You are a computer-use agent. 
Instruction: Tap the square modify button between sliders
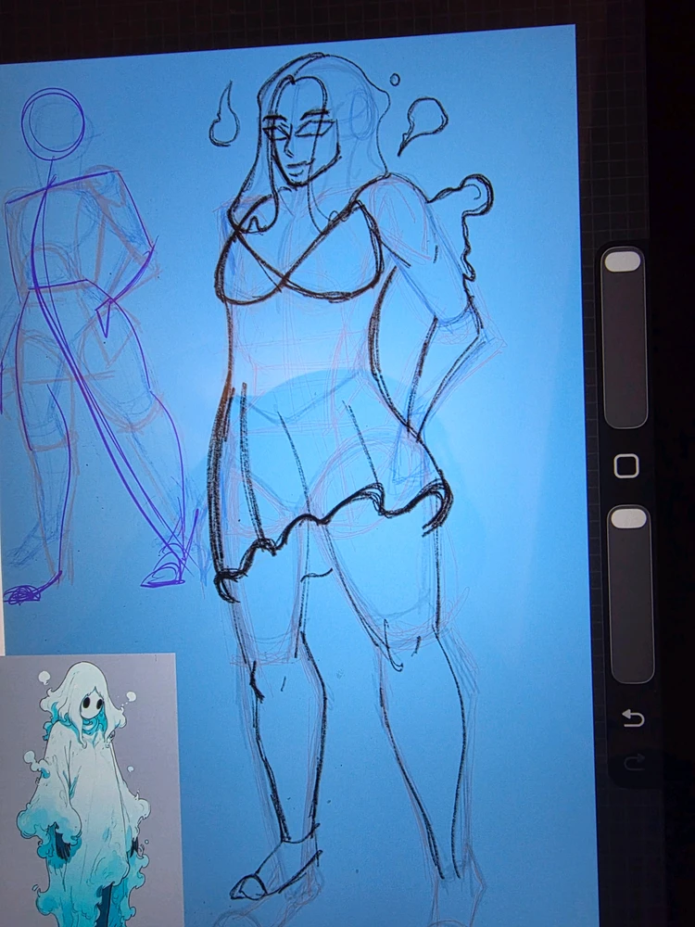pos(626,466)
